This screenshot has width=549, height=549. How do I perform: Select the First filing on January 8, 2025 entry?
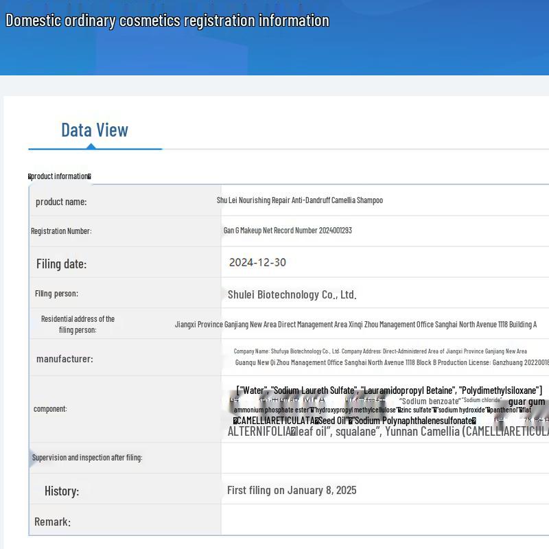[x=292, y=490]
